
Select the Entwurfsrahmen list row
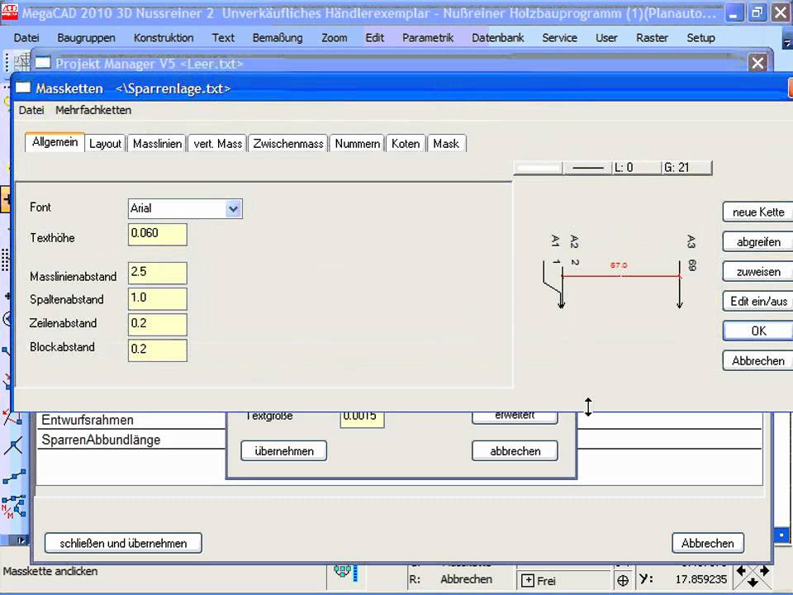click(131, 420)
